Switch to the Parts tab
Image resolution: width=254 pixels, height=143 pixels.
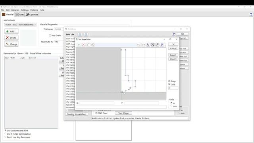[x=19, y=15]
